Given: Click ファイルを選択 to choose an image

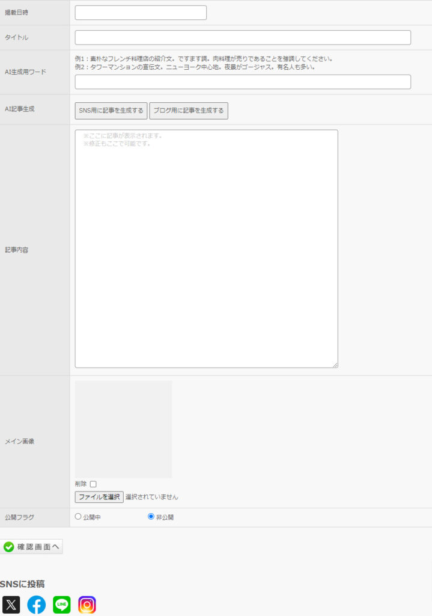Looking at the screenshot, I should pos(99,497).
